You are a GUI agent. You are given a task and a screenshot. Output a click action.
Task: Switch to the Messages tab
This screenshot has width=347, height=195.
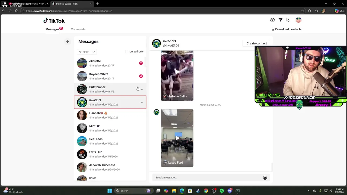(x=52, y=29)
